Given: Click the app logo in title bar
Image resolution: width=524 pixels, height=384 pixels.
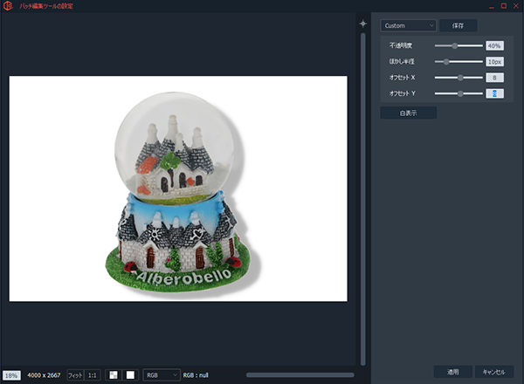Looking at the screenshot, I should 9,6.
